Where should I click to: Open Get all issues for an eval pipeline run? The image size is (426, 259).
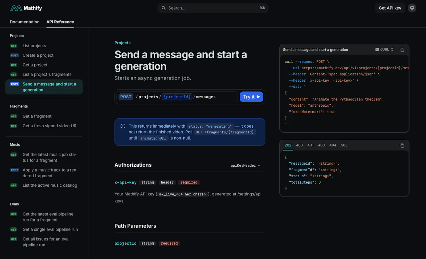pyautogui.click(x=44, y=242)
